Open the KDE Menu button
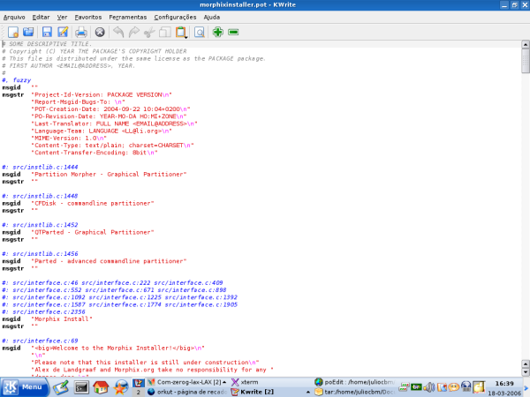The width and height of the screenshot is (530, 397). click(x=25, y=387)
